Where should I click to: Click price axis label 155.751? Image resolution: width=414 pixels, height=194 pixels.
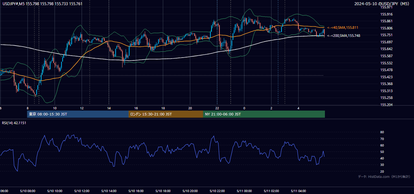(x=386, y=35)
